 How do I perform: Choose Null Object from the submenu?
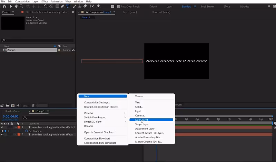tap(141, 120)
